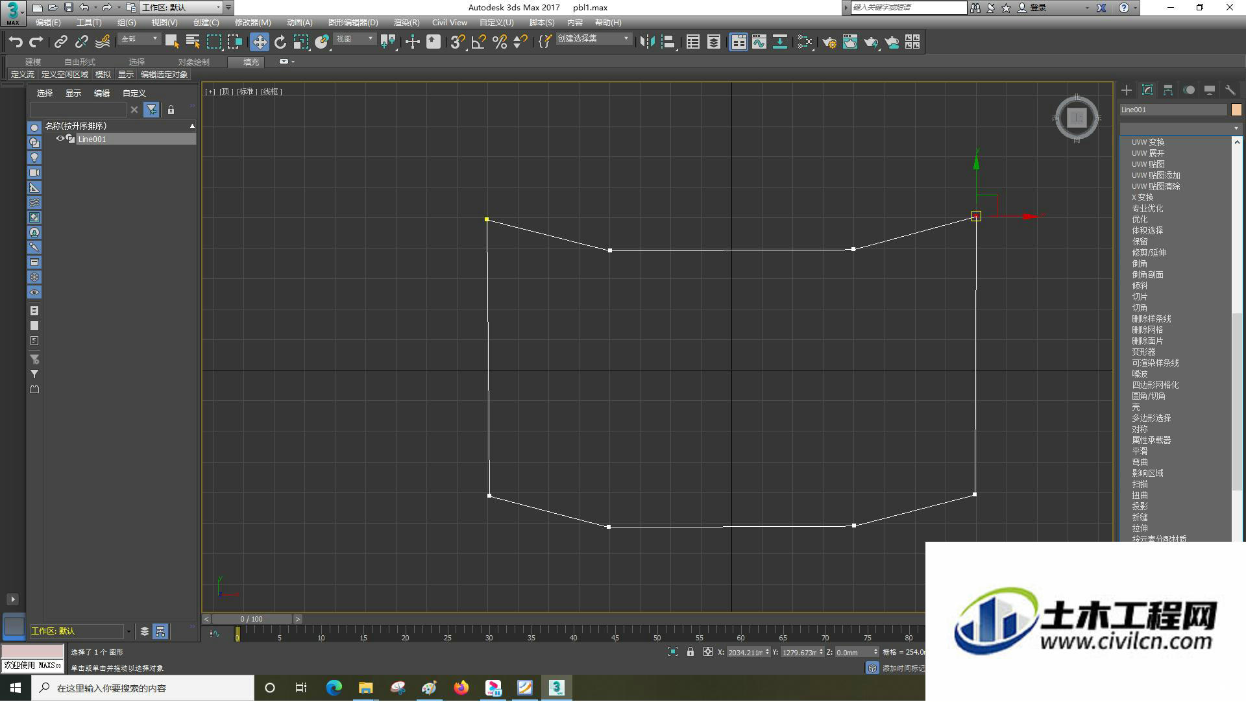Click the Define Flow (定义流) ribbon button
This screenshot has height=702, width=1246.
point(23,75)
